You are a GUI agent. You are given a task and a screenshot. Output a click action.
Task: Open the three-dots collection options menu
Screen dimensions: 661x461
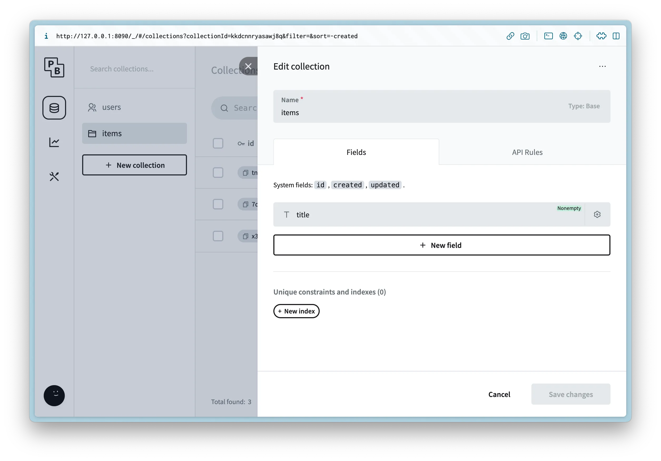click(x=602, y=66)
